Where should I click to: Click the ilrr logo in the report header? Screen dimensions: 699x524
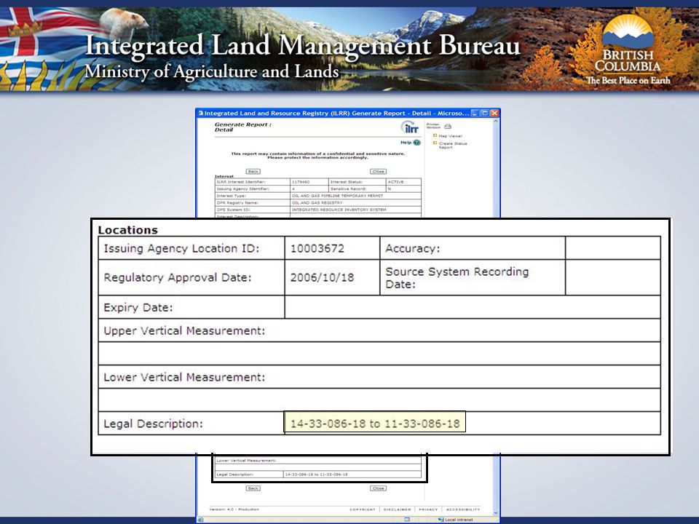pos(410,127)
